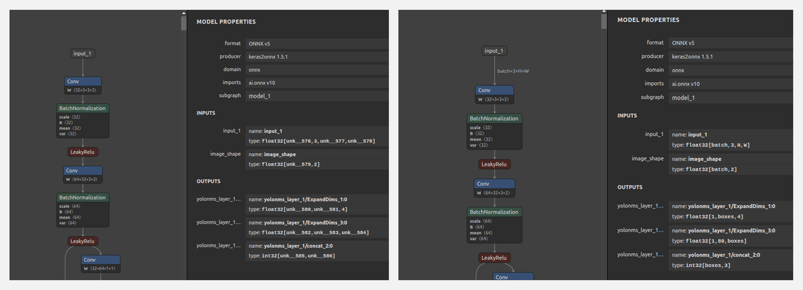Click image_shape label in left panel

[225, 154]
